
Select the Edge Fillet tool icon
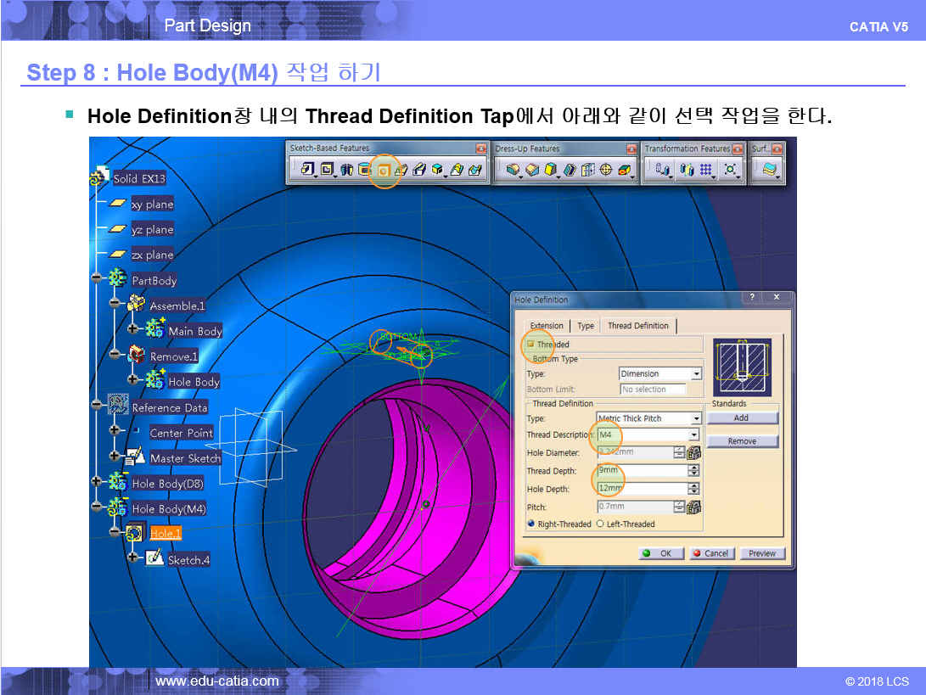point(513,170)
